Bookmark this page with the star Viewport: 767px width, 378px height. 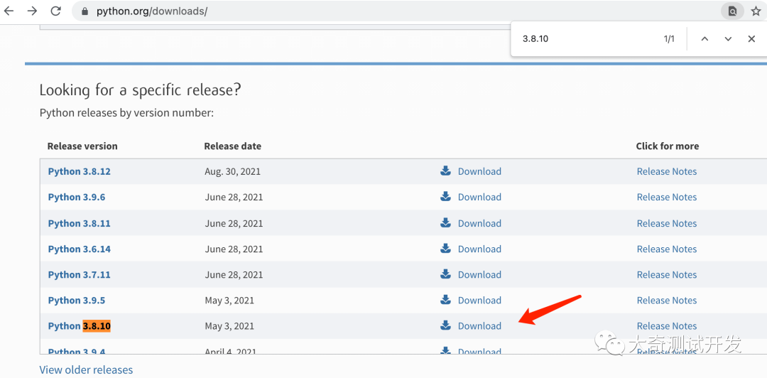coord(756,11)
